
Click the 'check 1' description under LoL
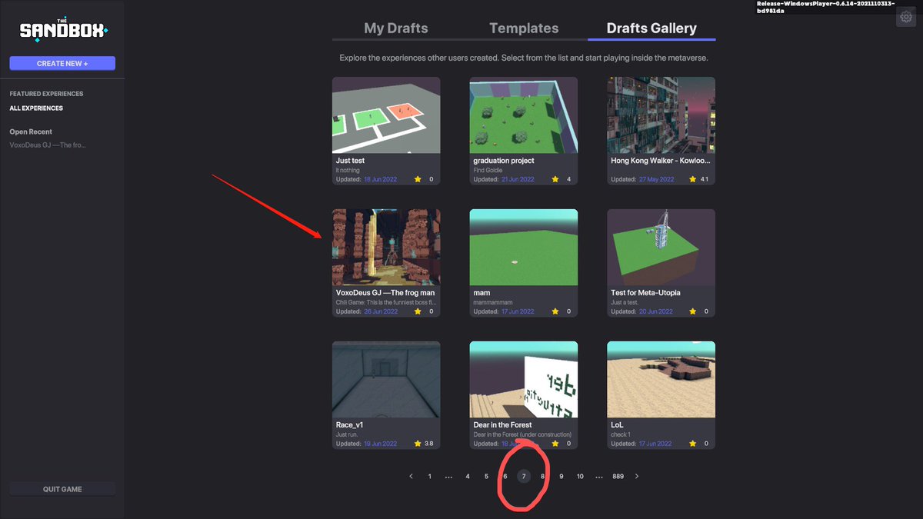click(x=621, y=434)
